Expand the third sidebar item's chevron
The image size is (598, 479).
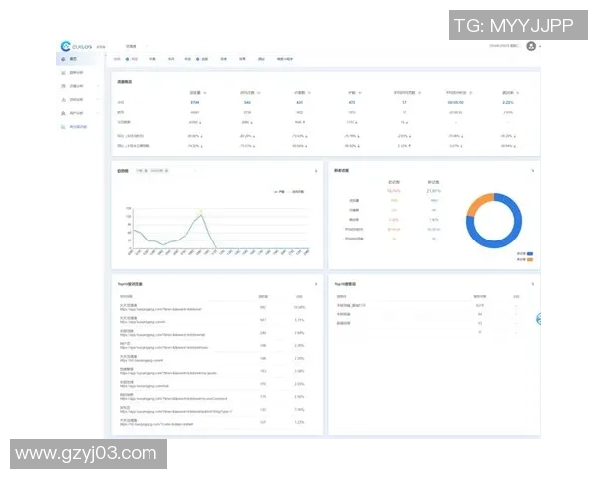[x=98, y=87]
